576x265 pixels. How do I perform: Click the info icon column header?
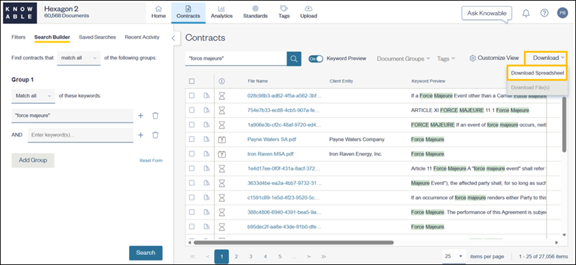[222, 81]
